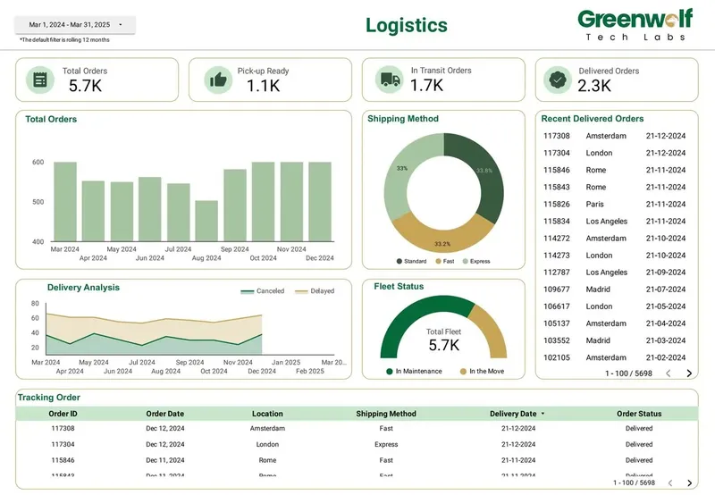Viewport: 715px width, 495px height.
Task: Go to previous page of Recent Delivered Orders
Action: [669, 373]
